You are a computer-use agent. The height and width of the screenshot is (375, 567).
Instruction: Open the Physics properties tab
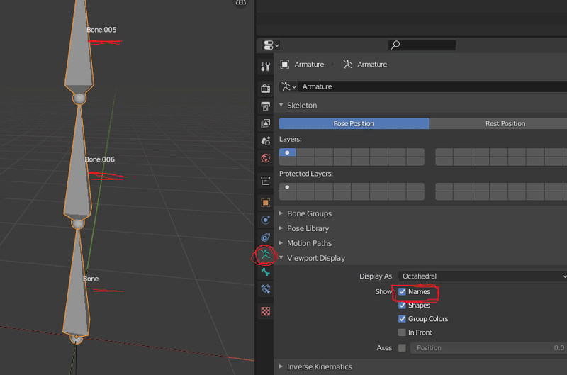265,220
